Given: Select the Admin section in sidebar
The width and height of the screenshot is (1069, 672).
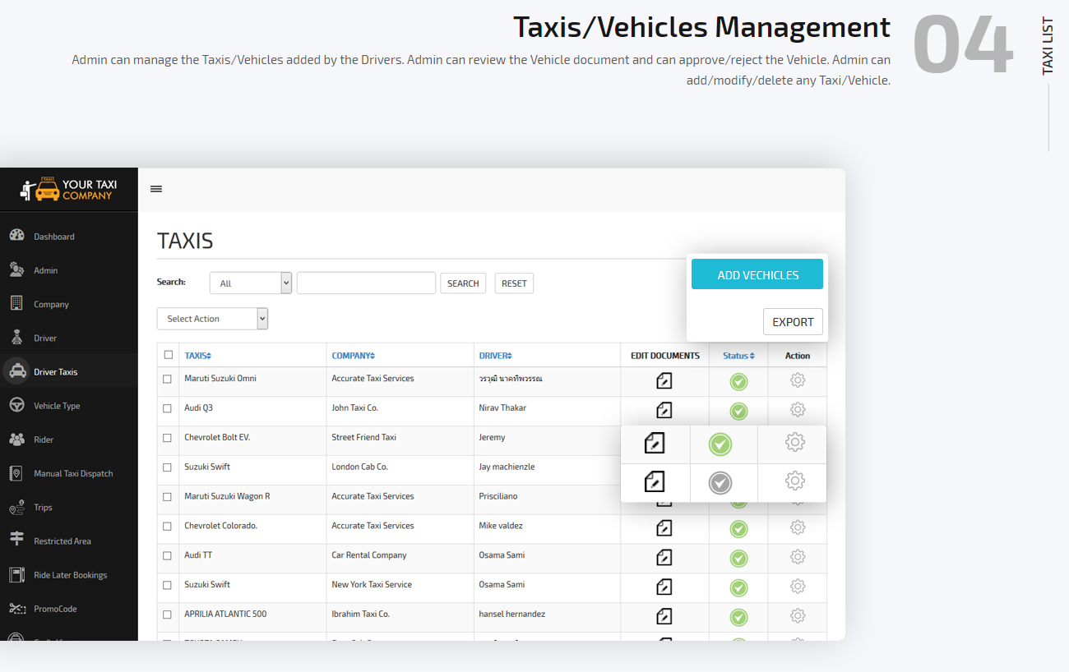Looking at the screenshot, I should 46,269.
